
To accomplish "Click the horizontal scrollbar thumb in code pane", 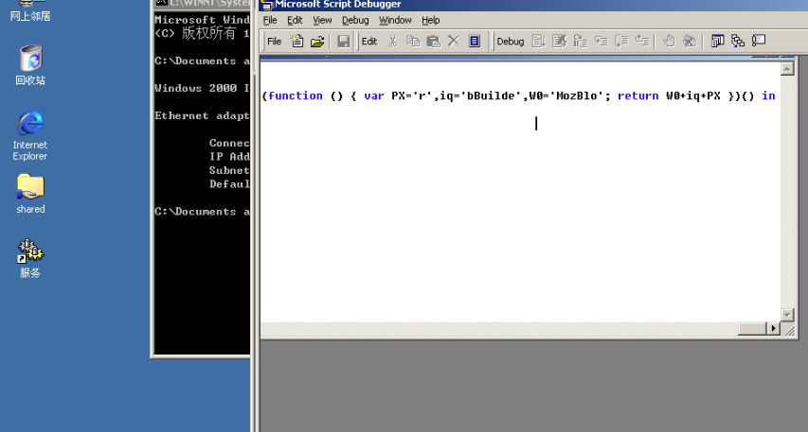I will (x=753, y=328).
